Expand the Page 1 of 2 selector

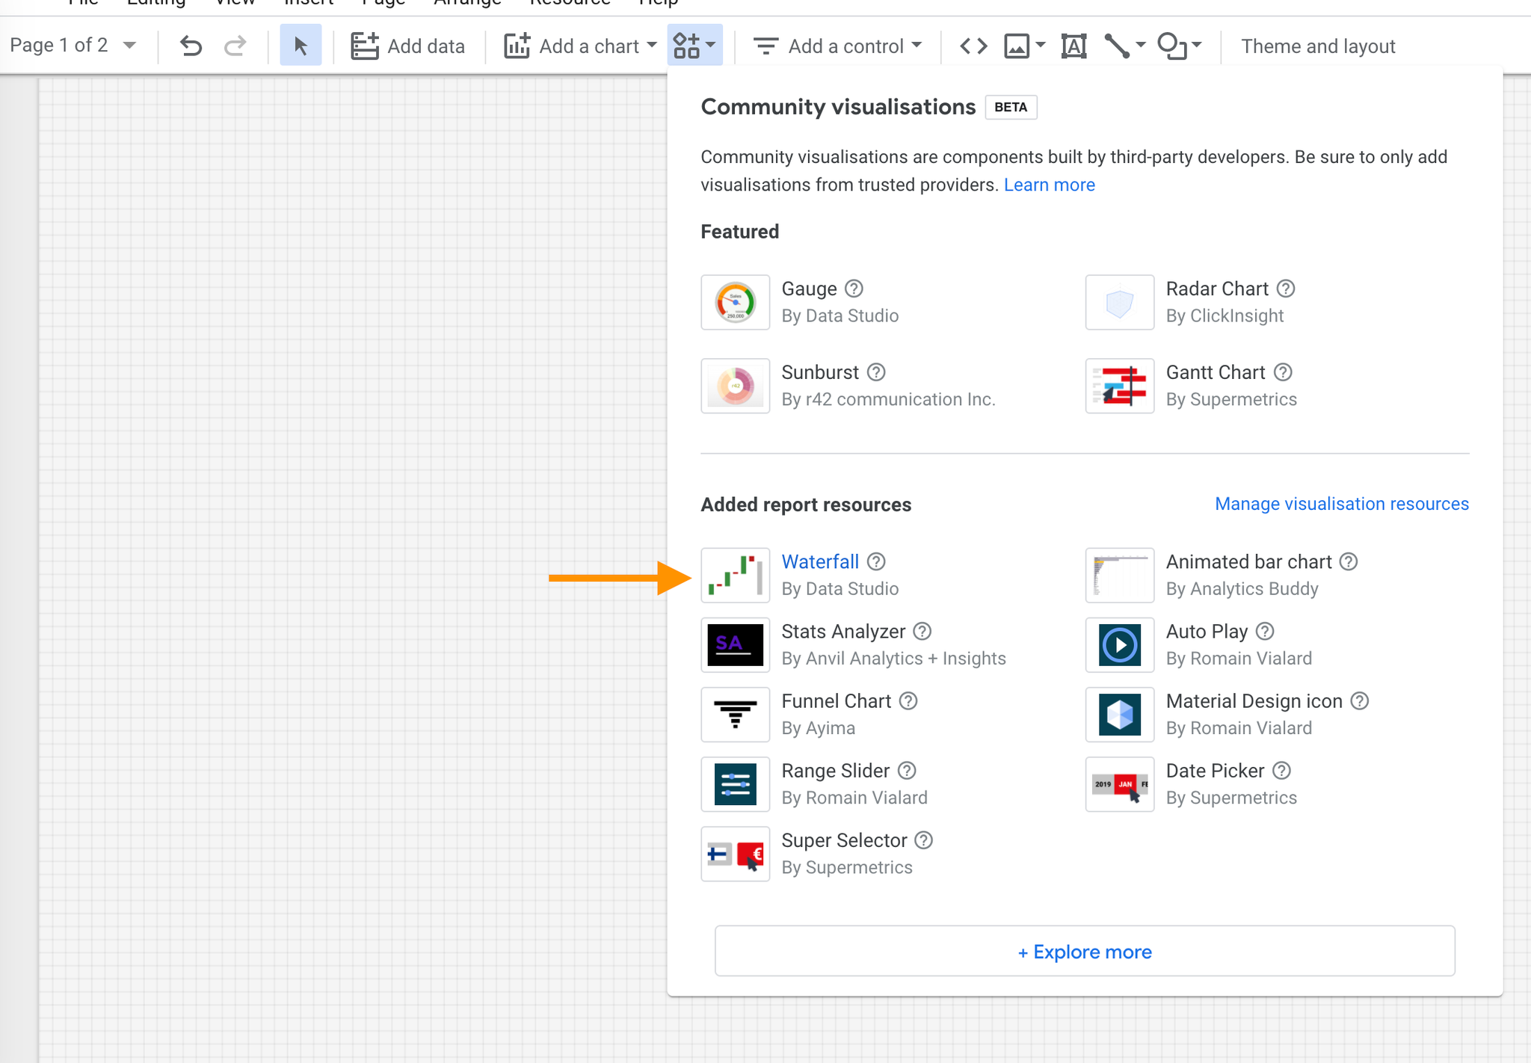[73, 46]
